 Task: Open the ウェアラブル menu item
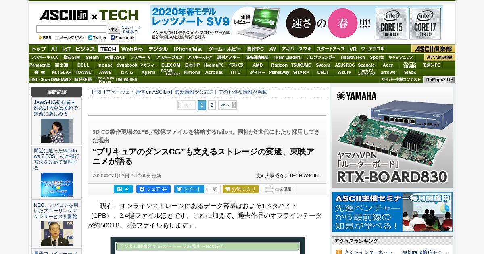tap(373, 49)
